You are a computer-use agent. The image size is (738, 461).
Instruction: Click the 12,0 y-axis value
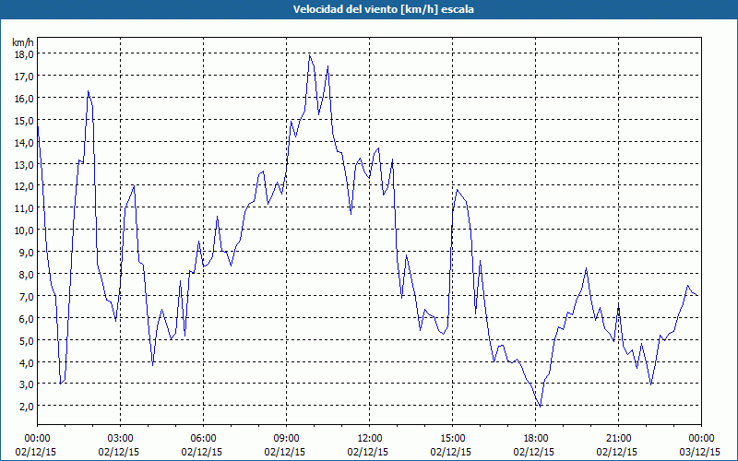click(25, 186)
